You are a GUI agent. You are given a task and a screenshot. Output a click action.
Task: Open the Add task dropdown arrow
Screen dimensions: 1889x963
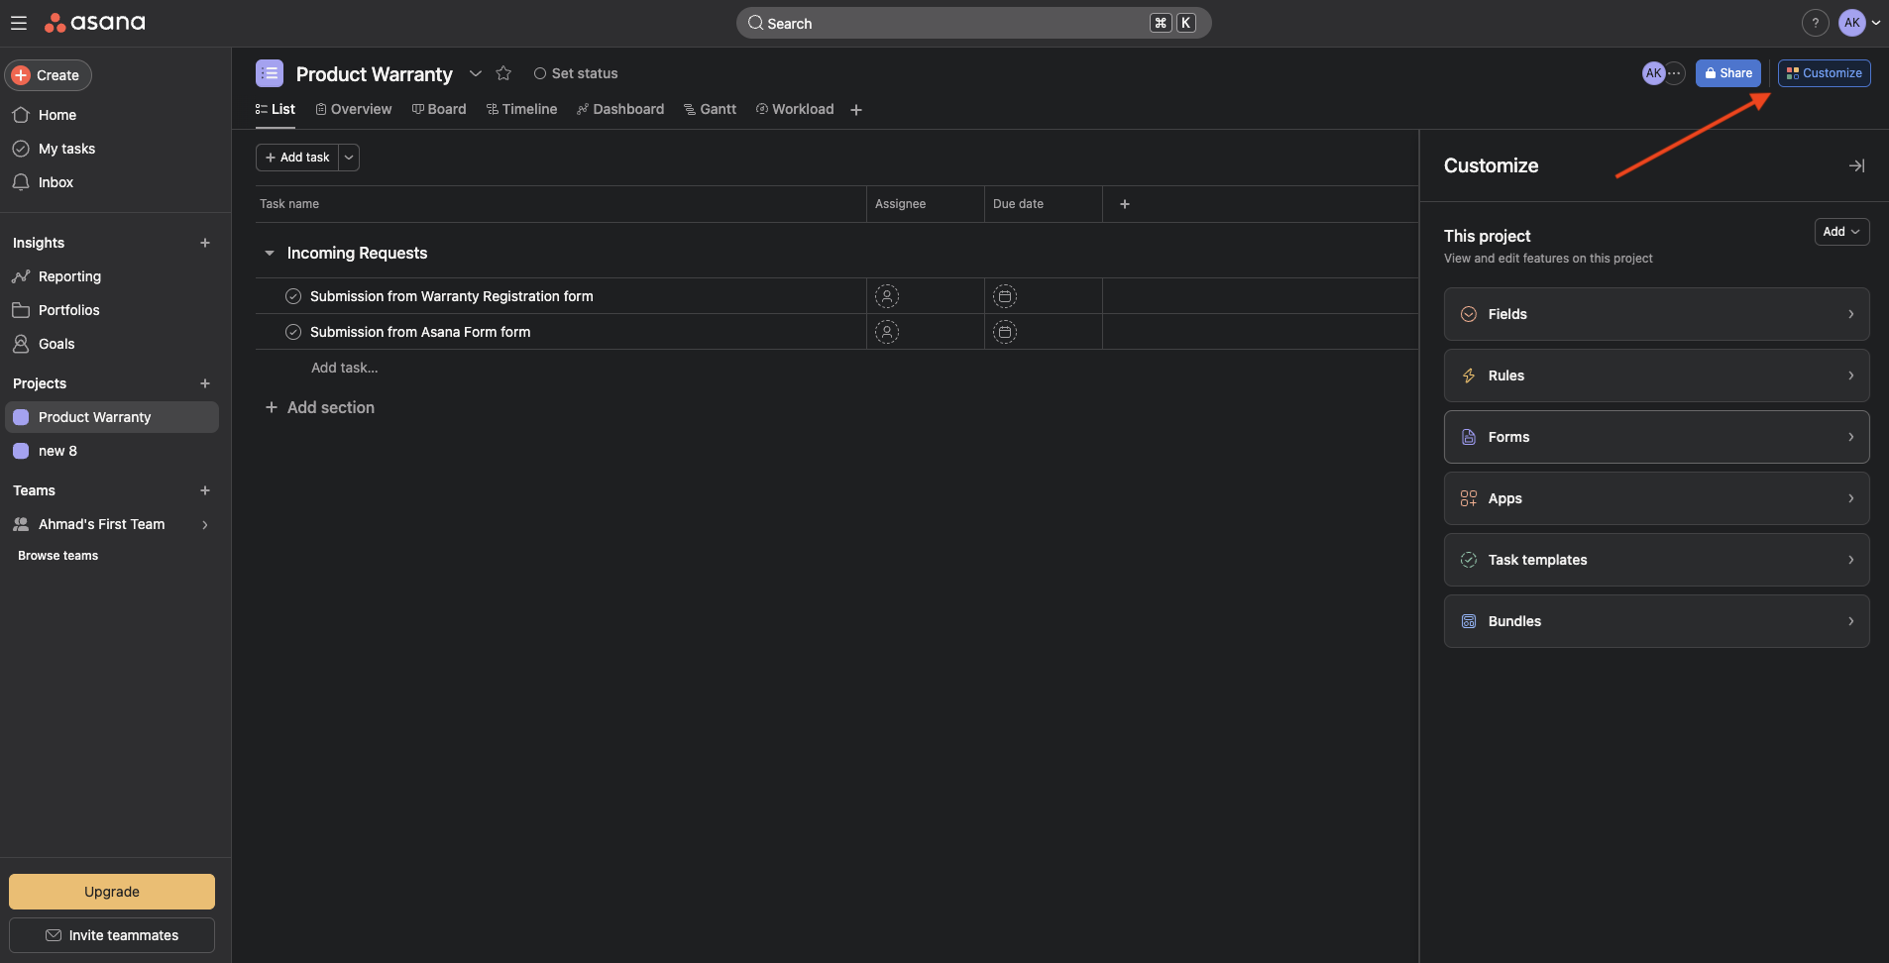coord(348,157)
